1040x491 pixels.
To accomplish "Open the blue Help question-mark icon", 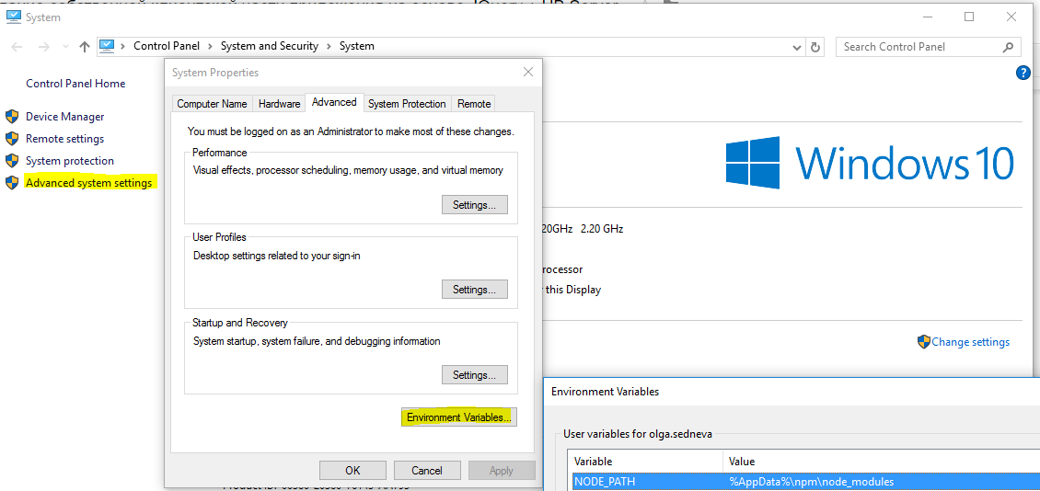I will click(x=1023, y=73).
